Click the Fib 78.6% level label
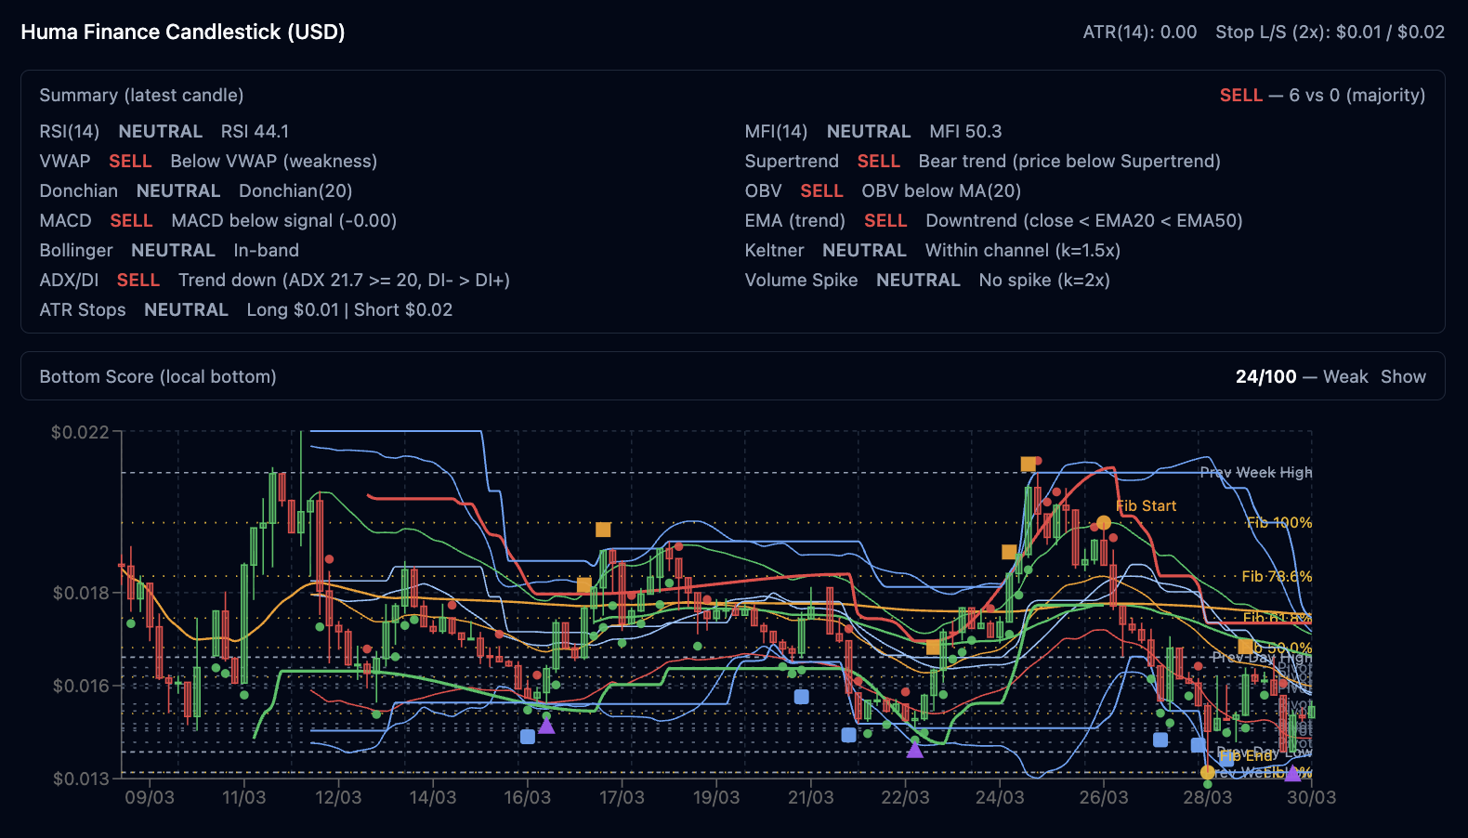The width and height of the screenshot is (1468, 838). [x=1277, y=576]
